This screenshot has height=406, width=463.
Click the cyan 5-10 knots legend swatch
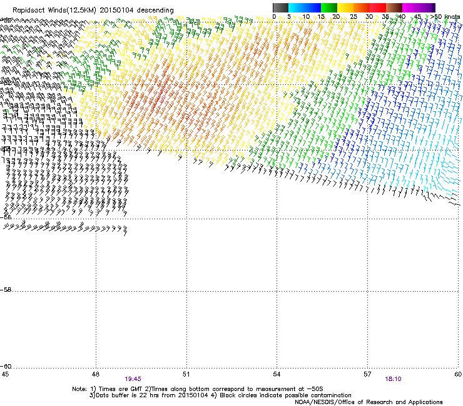297,7
